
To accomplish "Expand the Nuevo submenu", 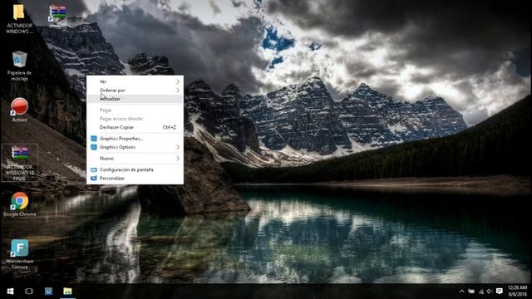I will [x=135, y=159].
